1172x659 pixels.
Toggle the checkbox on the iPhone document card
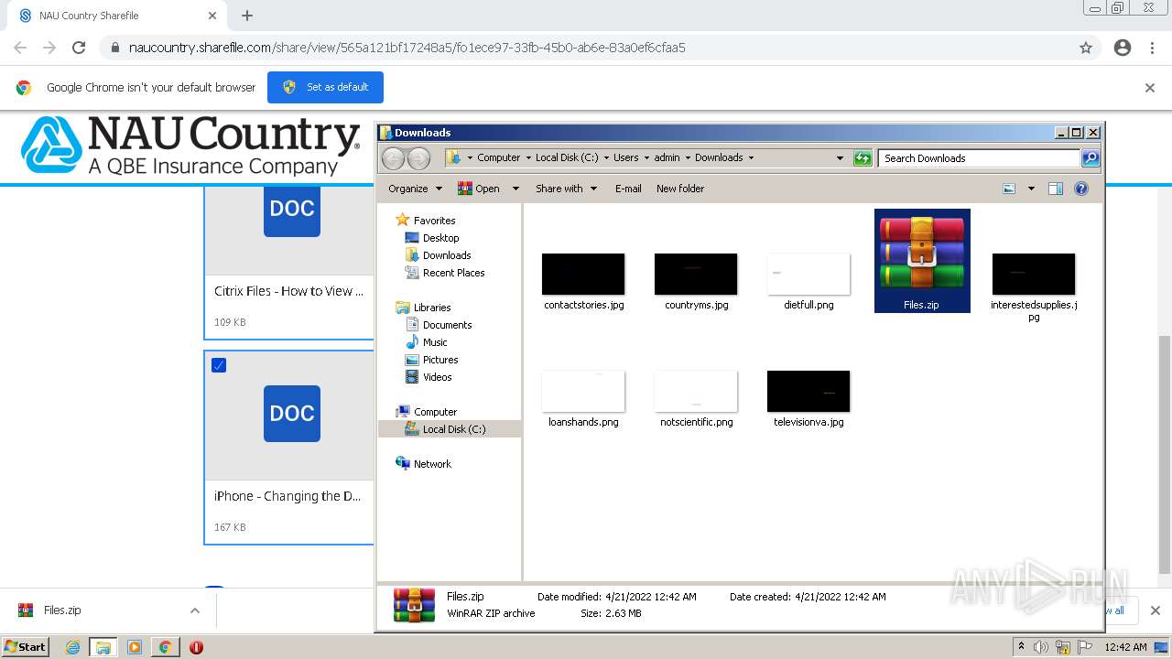click(219, 365)
